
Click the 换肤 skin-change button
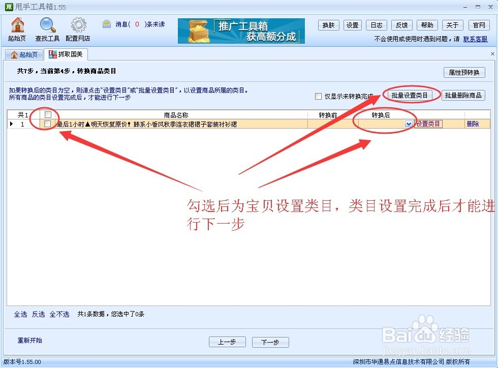328,25
